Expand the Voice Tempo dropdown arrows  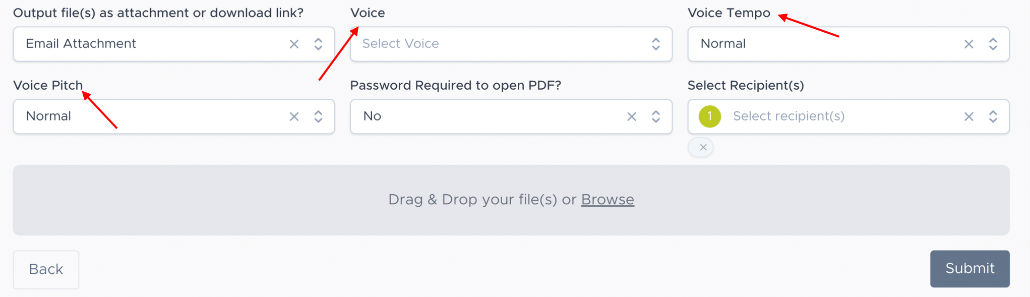[993, 44]
